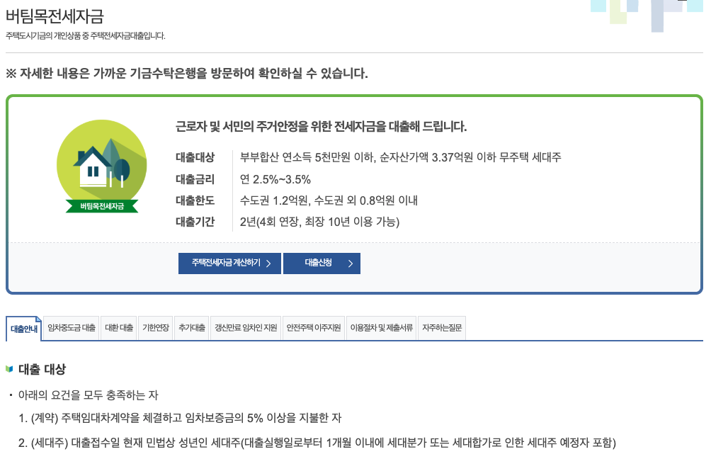This screenshot has width=711, height=459.
Task: Switch to the 추가대출 tab
Action: (190, 328)
